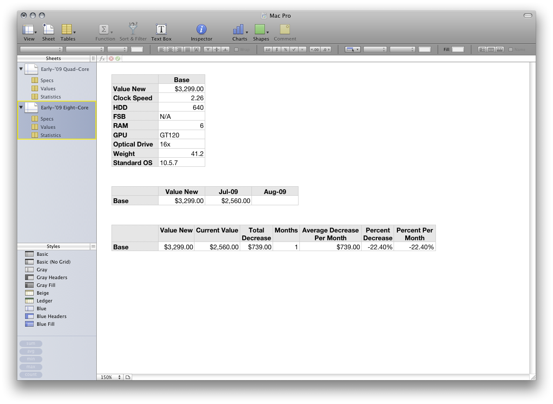Image resolution: width=553 pixels, height=404 pixels.
Task: Open the font size dropdown
Action: (118, 50)
